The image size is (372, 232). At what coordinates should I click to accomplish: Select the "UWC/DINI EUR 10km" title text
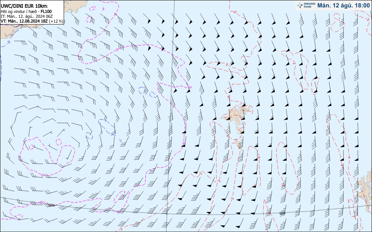(x=24, y=6)
